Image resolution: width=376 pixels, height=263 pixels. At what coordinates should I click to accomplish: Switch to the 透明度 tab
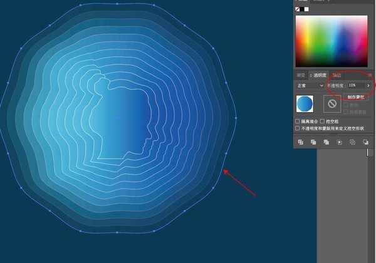click(x=320, y=75)
